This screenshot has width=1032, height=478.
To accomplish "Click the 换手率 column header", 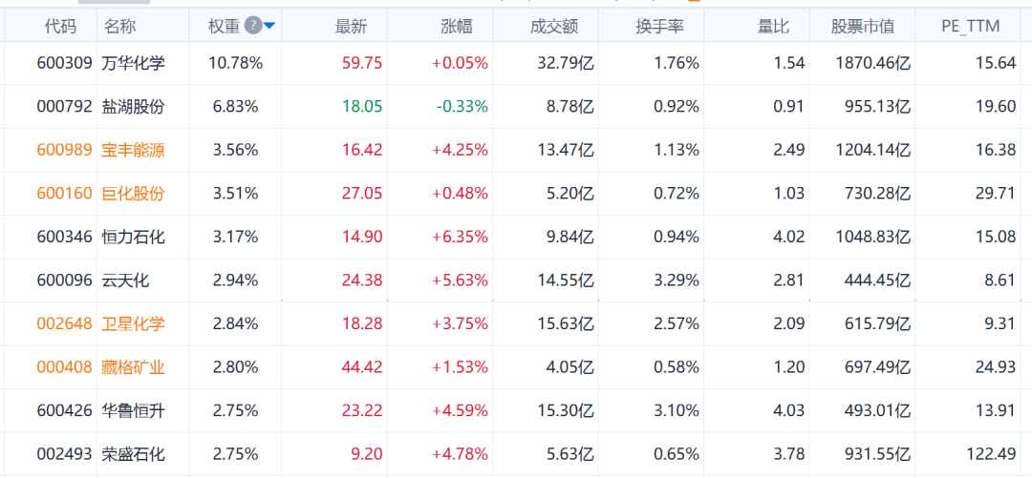I will (659, 26).
